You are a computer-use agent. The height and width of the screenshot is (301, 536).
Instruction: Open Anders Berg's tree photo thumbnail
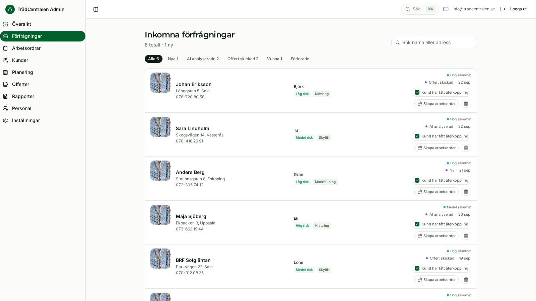160,171
